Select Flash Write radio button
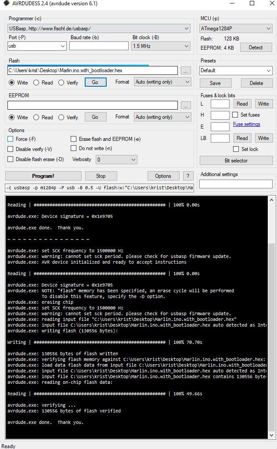 (x=12, y=82)
